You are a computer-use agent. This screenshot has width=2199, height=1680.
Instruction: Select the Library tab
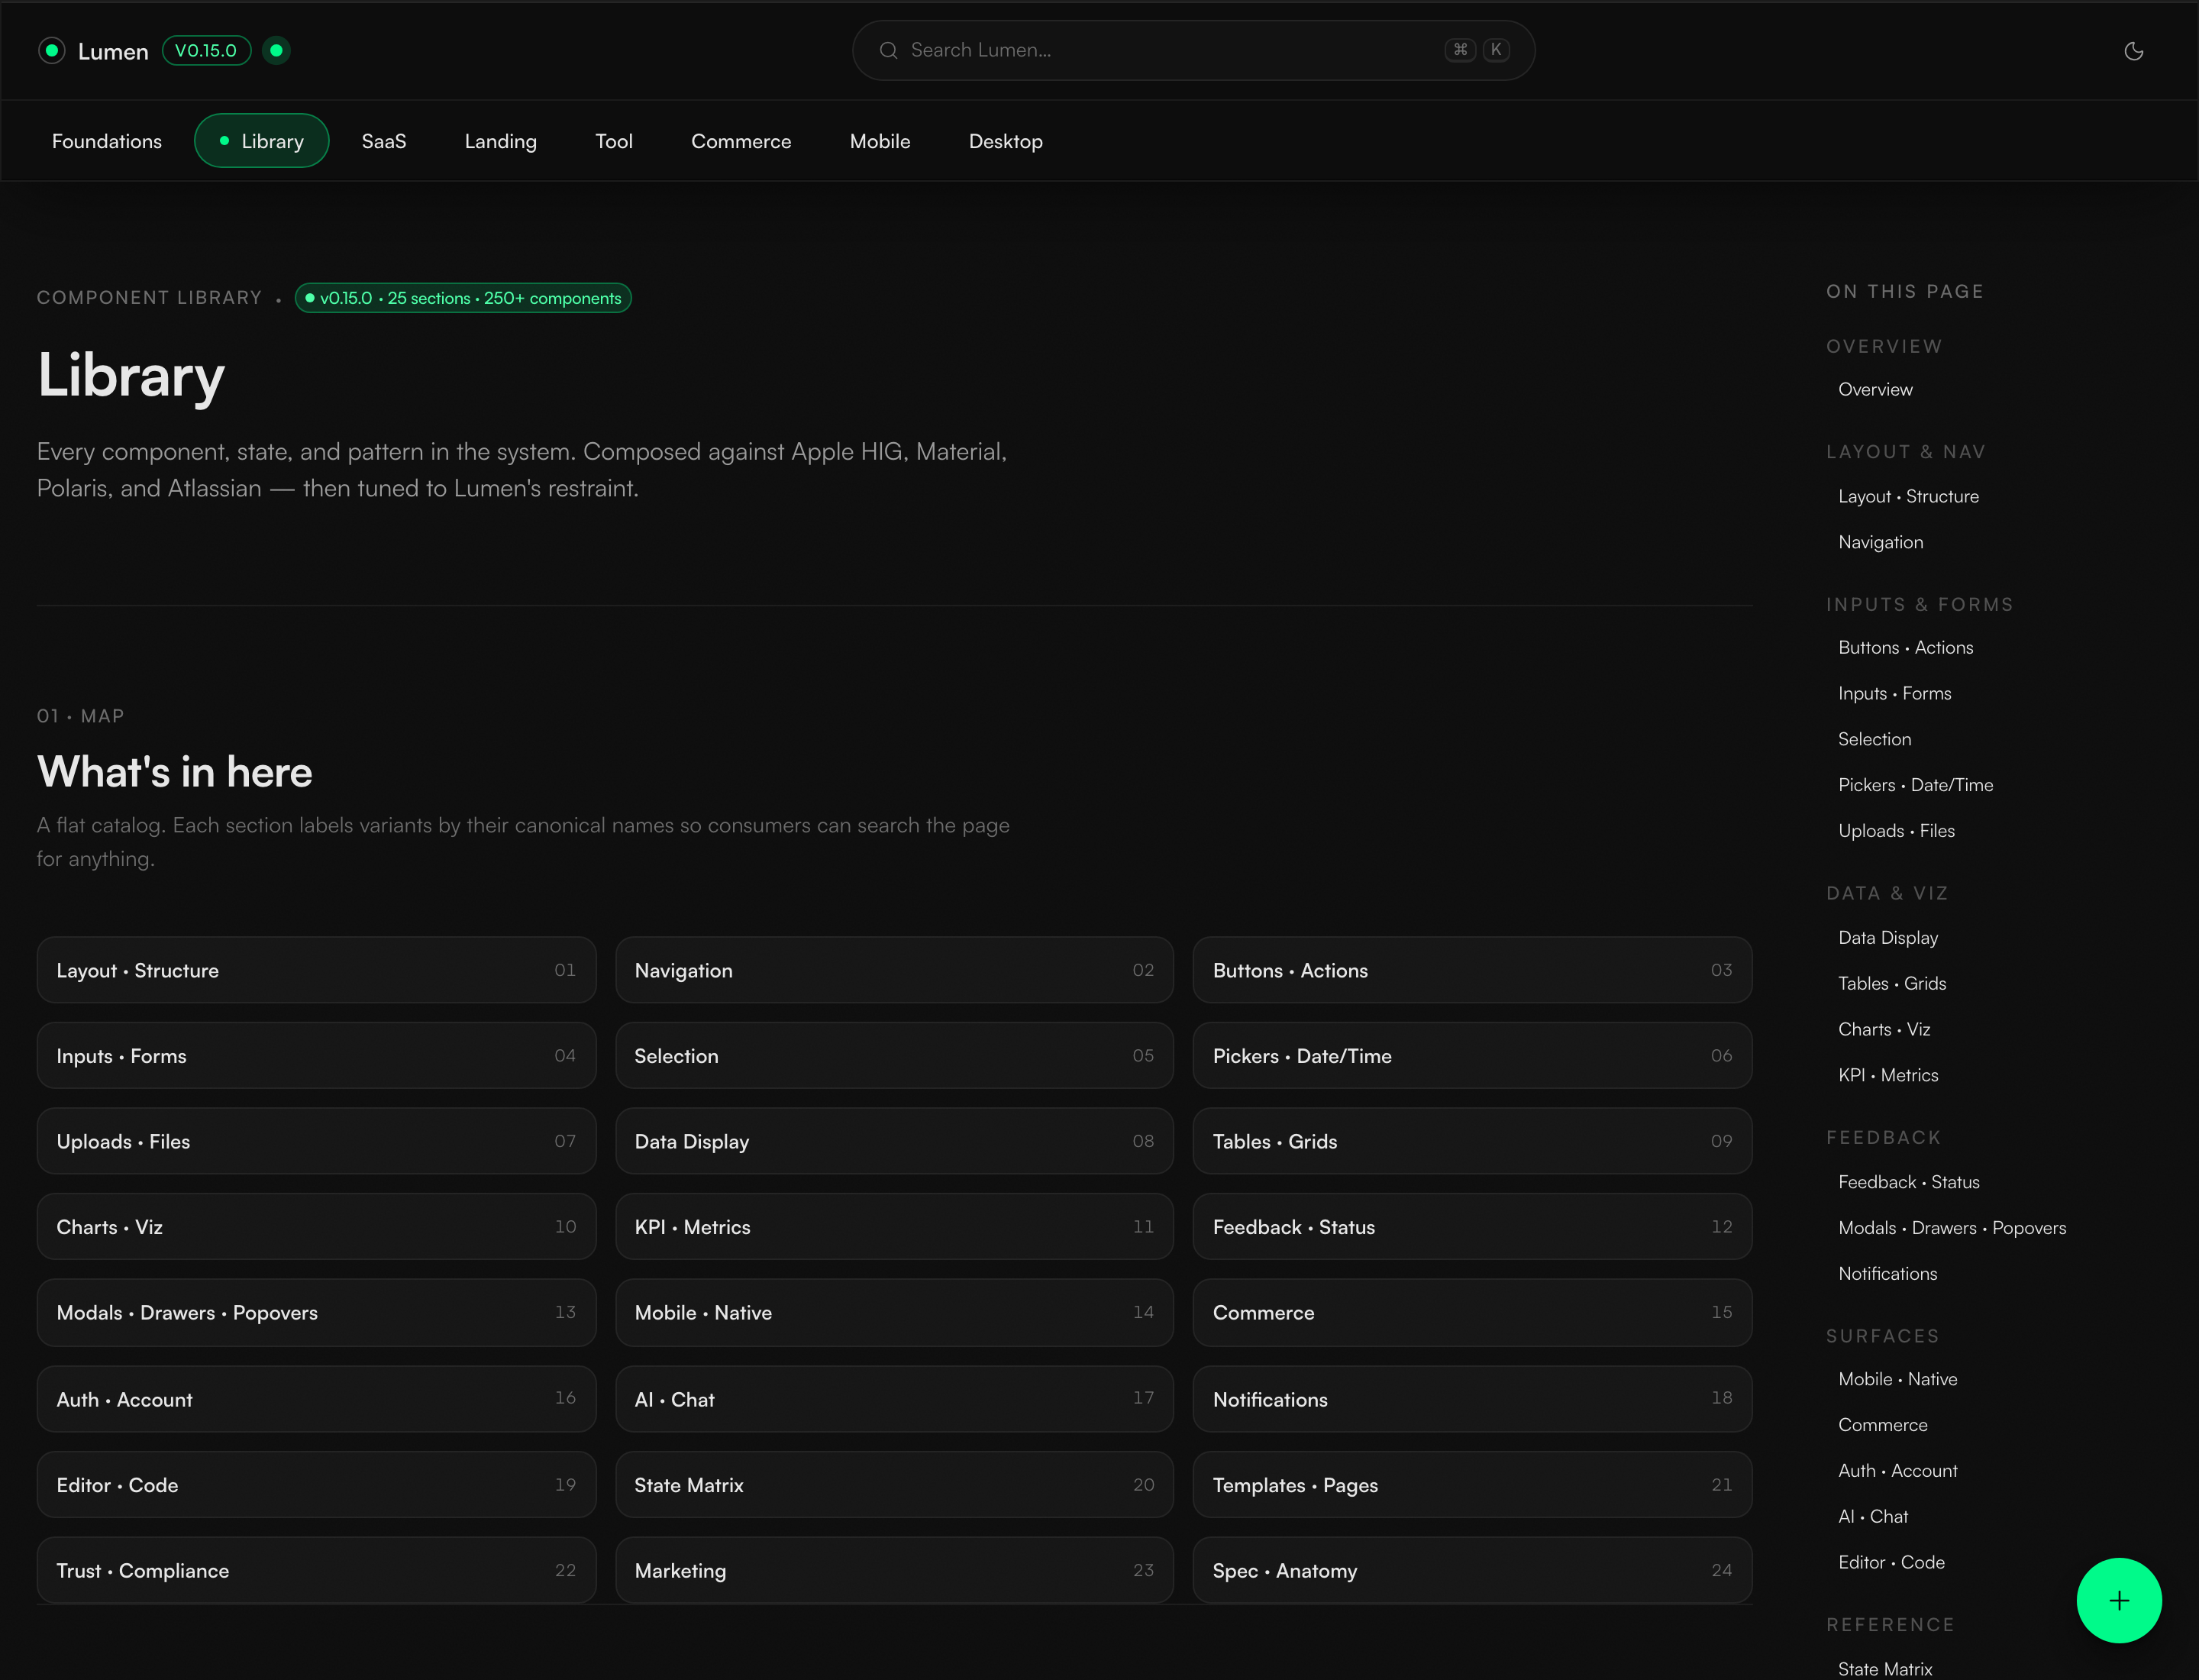tap(262, 141)
